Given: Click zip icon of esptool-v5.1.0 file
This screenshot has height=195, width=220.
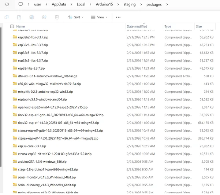Looking at the screenshot, I should click(x=15, y=99).
